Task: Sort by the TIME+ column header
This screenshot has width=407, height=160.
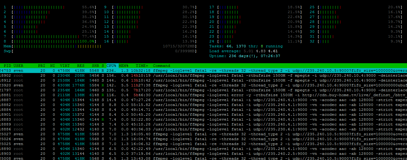Action: (142, 66)
